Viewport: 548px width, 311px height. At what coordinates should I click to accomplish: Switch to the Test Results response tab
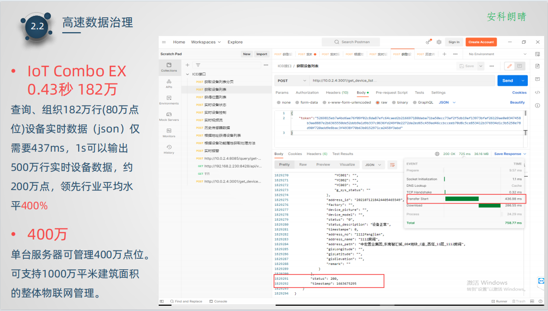[x=342, y=154]
